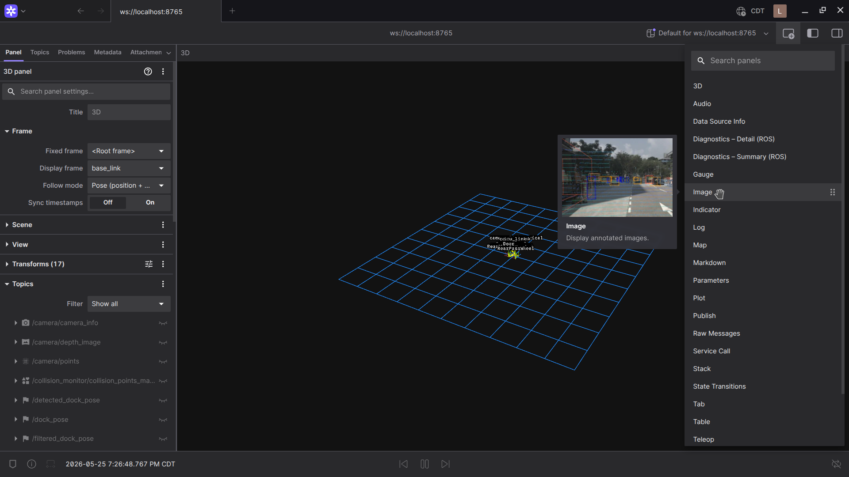Screen dimensions: 849x477
Task: Pick Diagnostics – Summary (ROS) panel
Action: click(x=763, y=157)
